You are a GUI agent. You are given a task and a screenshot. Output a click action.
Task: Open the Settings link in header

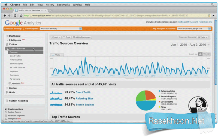pyautogui.click(x=182, y=22)
